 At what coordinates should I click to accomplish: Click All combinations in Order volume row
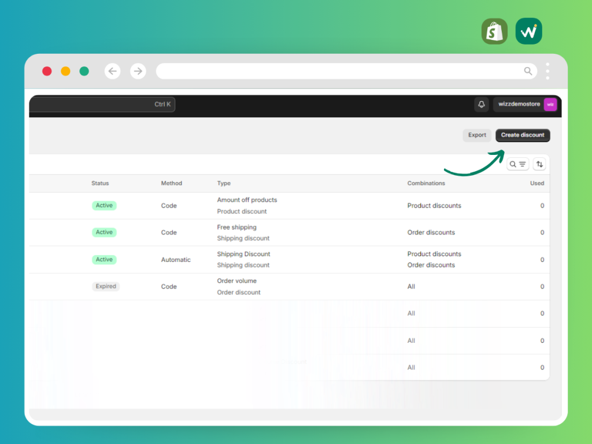[x=411, y=287]
